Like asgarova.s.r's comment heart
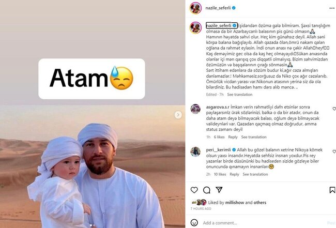Viewport: 336px width, 228px height. tap(334, 109)
